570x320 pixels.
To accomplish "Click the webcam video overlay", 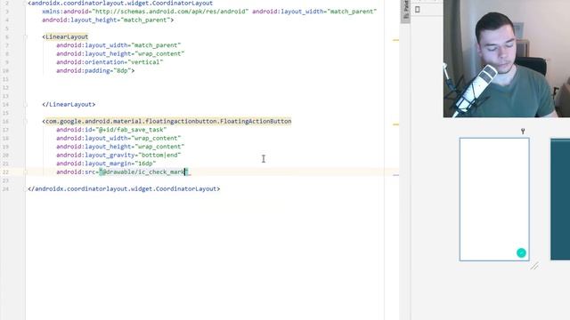I will click(x=507, y=59).
